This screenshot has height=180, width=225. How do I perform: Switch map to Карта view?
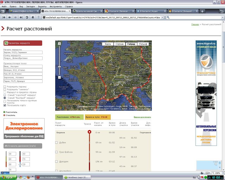(x=108, y=44)
